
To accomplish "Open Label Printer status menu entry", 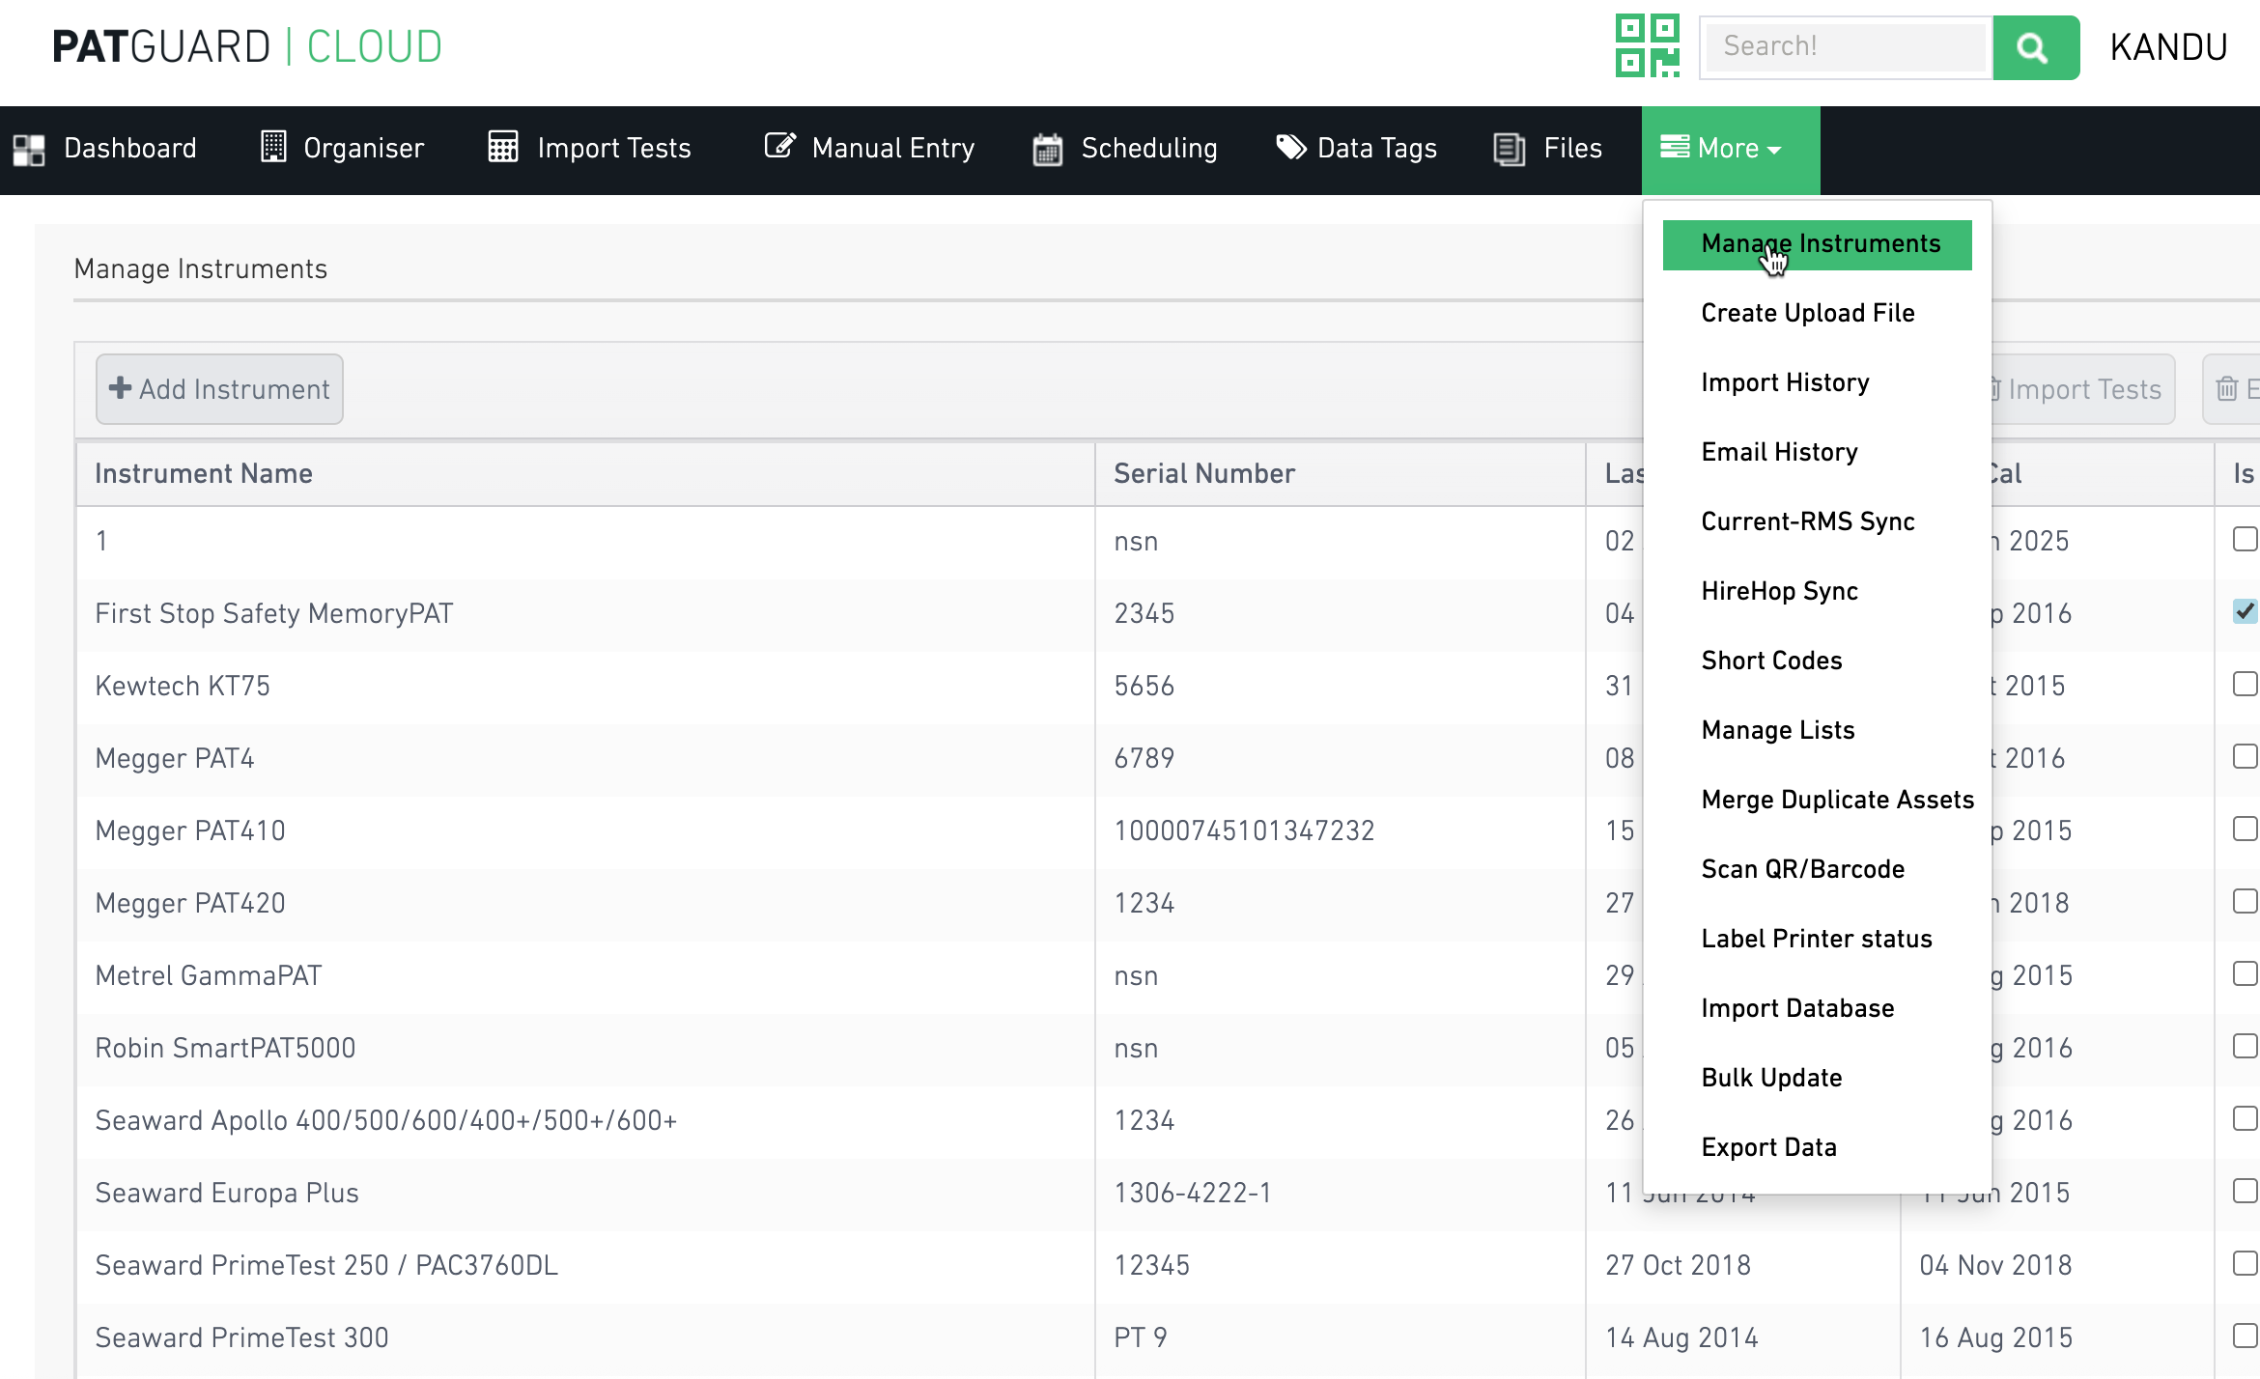I will pyautogui.click(x=1816, y=939).
